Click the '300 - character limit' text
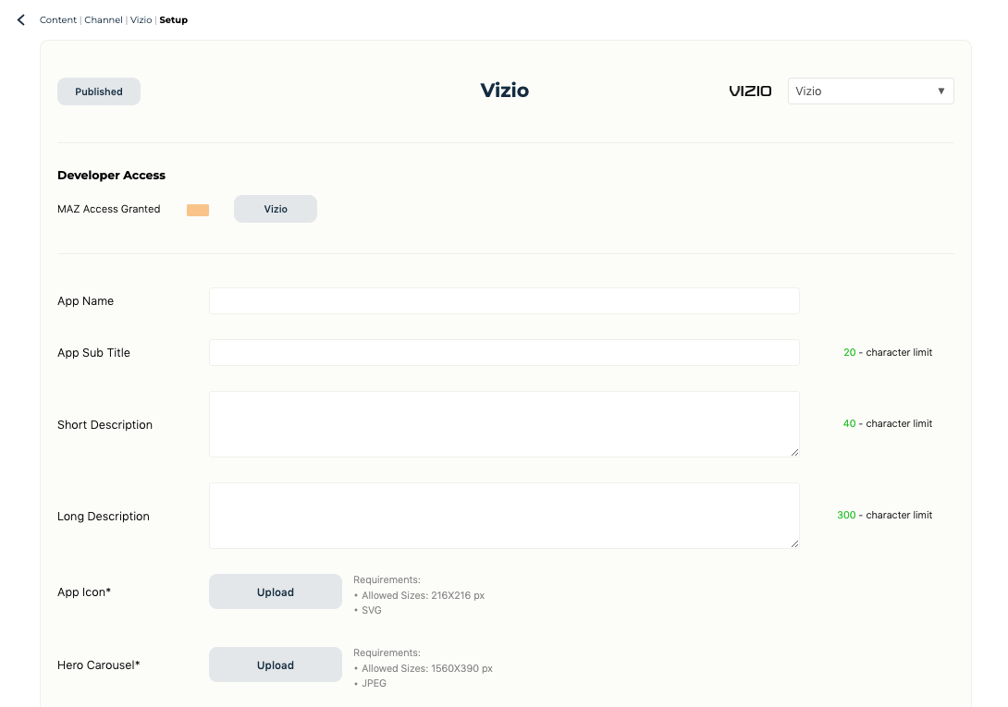Image resolution: width=1008 pixels, height=707 pixels. pyautogui.click(x=885, y=515)
